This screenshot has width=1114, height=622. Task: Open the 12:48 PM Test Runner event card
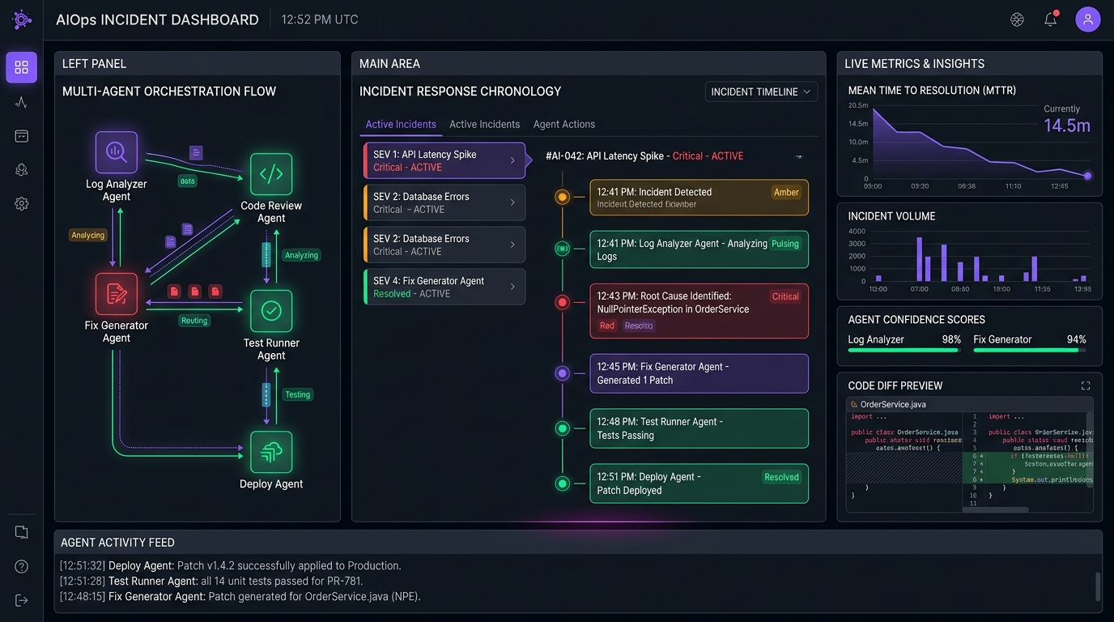(x=699, y=428)
